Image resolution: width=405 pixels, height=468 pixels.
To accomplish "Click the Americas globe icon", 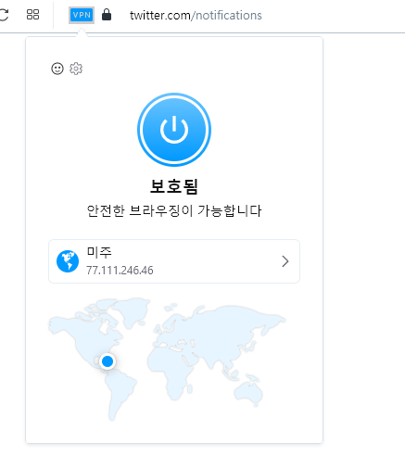I will (68, 261).
